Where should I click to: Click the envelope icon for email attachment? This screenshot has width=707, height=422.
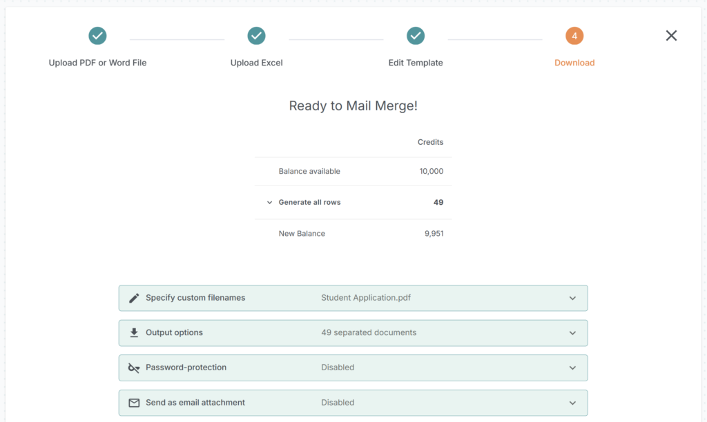coord(134,403)
